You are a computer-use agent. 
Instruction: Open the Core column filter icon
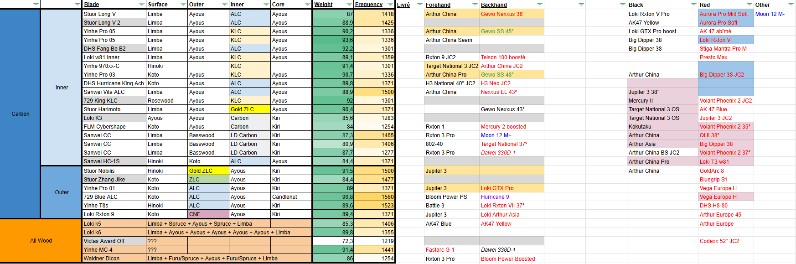[307, 5]
